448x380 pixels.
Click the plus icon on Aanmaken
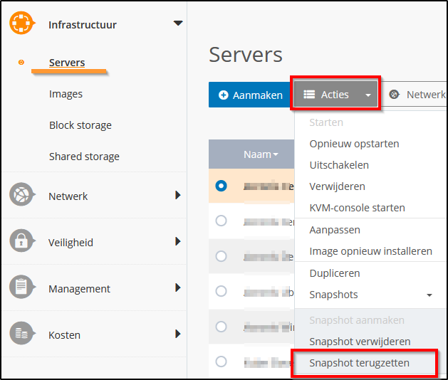[x=224, y=95]
